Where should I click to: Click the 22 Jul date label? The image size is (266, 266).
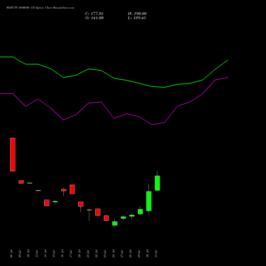point(96,254)
